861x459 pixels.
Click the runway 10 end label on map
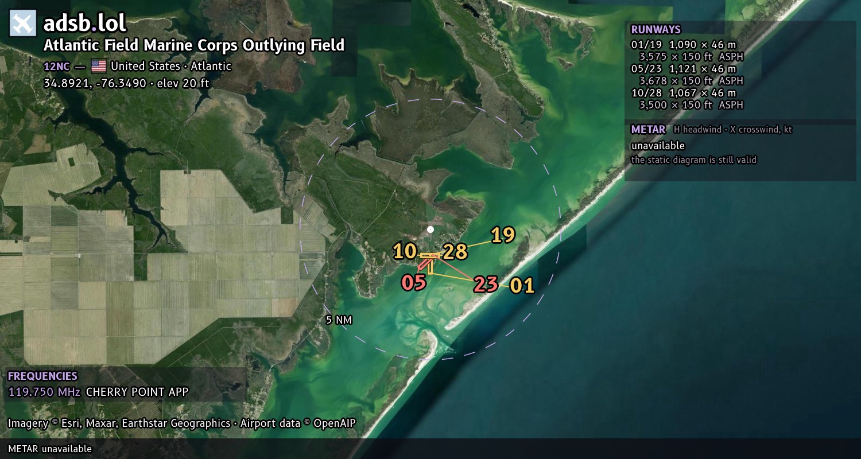pos(405,251)
